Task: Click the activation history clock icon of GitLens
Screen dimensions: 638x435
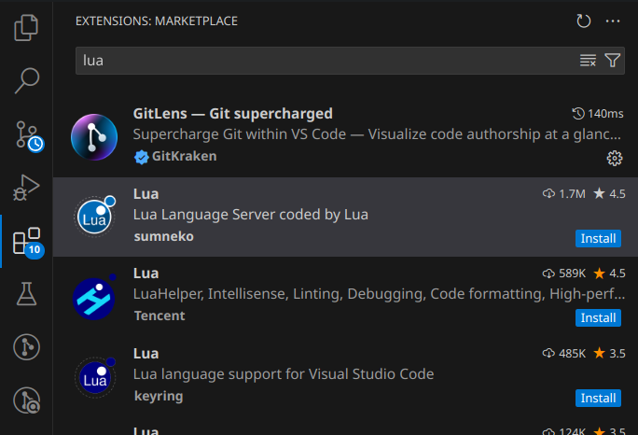Action: (x=578, y=113)
